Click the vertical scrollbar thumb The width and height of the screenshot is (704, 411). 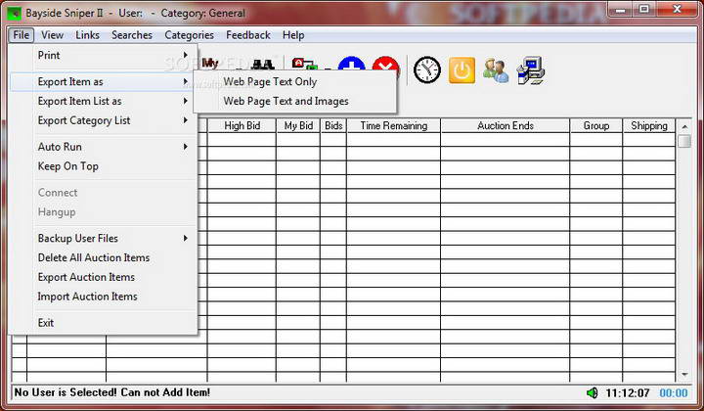click(x=684, y=141)
